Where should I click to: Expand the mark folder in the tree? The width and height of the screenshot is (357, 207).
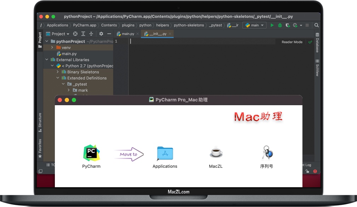68,90
